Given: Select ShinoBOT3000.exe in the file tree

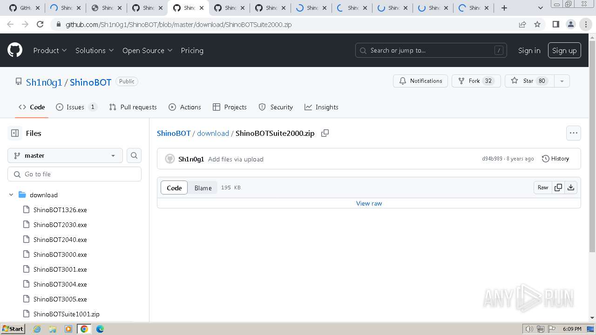Looking at the screenshot, I should (60, 255).
